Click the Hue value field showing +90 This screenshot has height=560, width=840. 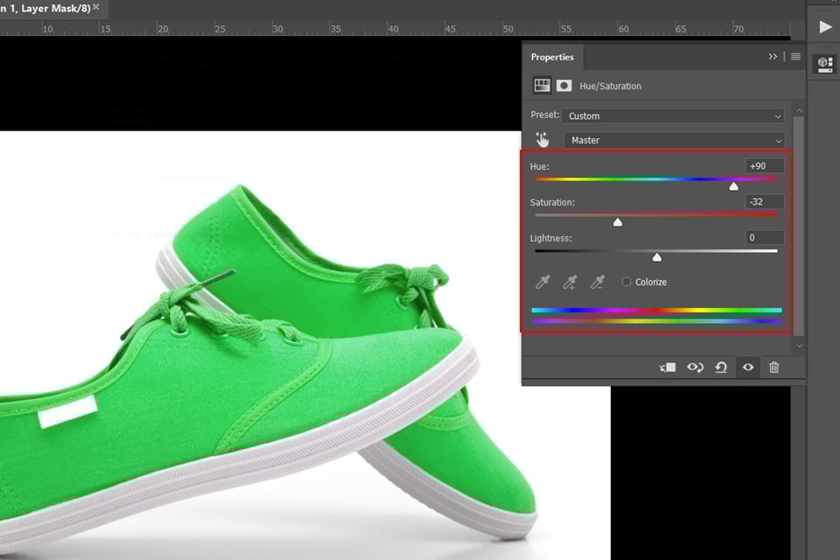[x=762, y=165]
